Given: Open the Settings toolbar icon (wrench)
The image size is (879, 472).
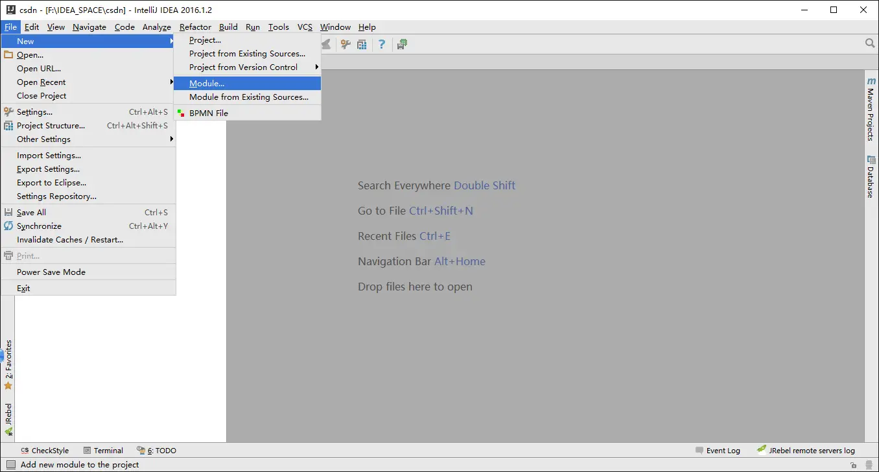Looking at the screenshot, I should click(x=346, y=44).
